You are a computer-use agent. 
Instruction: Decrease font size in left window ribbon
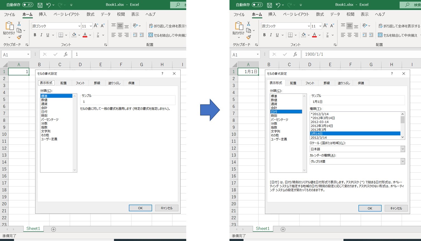pyautogui.click(x=103, y=26)
